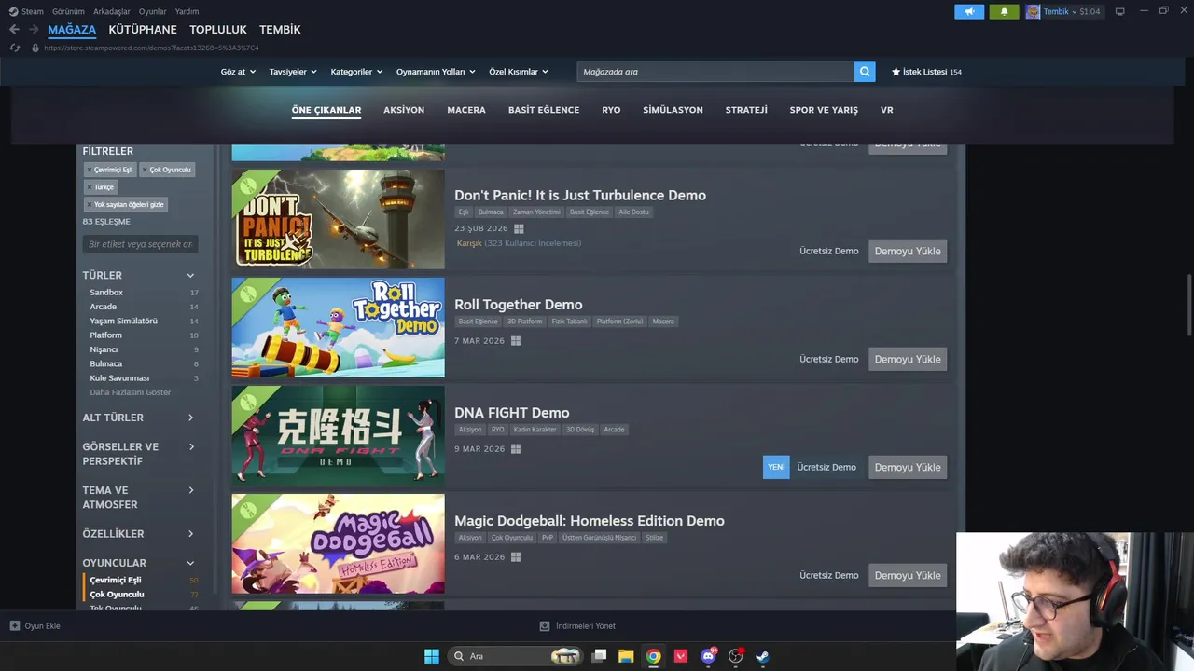Open the DNA FIGHT Demo thumbnail
Image resolution: width=1194 pixels, height=671 pixels.
click(338, 435)
